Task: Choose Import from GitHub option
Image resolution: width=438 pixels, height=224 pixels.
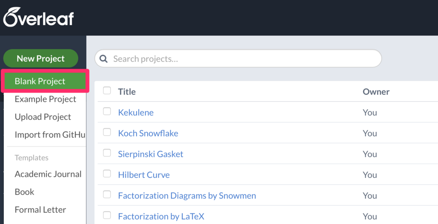Action: [x=50, y=135]
